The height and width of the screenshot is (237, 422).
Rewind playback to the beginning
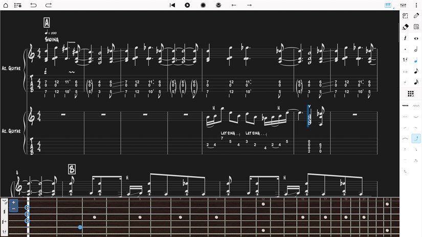pyautogui.click(x=172, y=5)
